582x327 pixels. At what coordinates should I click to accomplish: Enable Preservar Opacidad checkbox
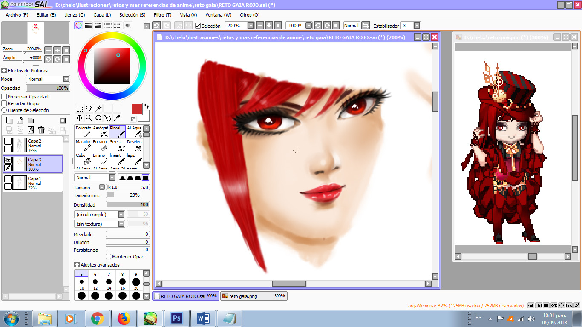click(4, 97)
